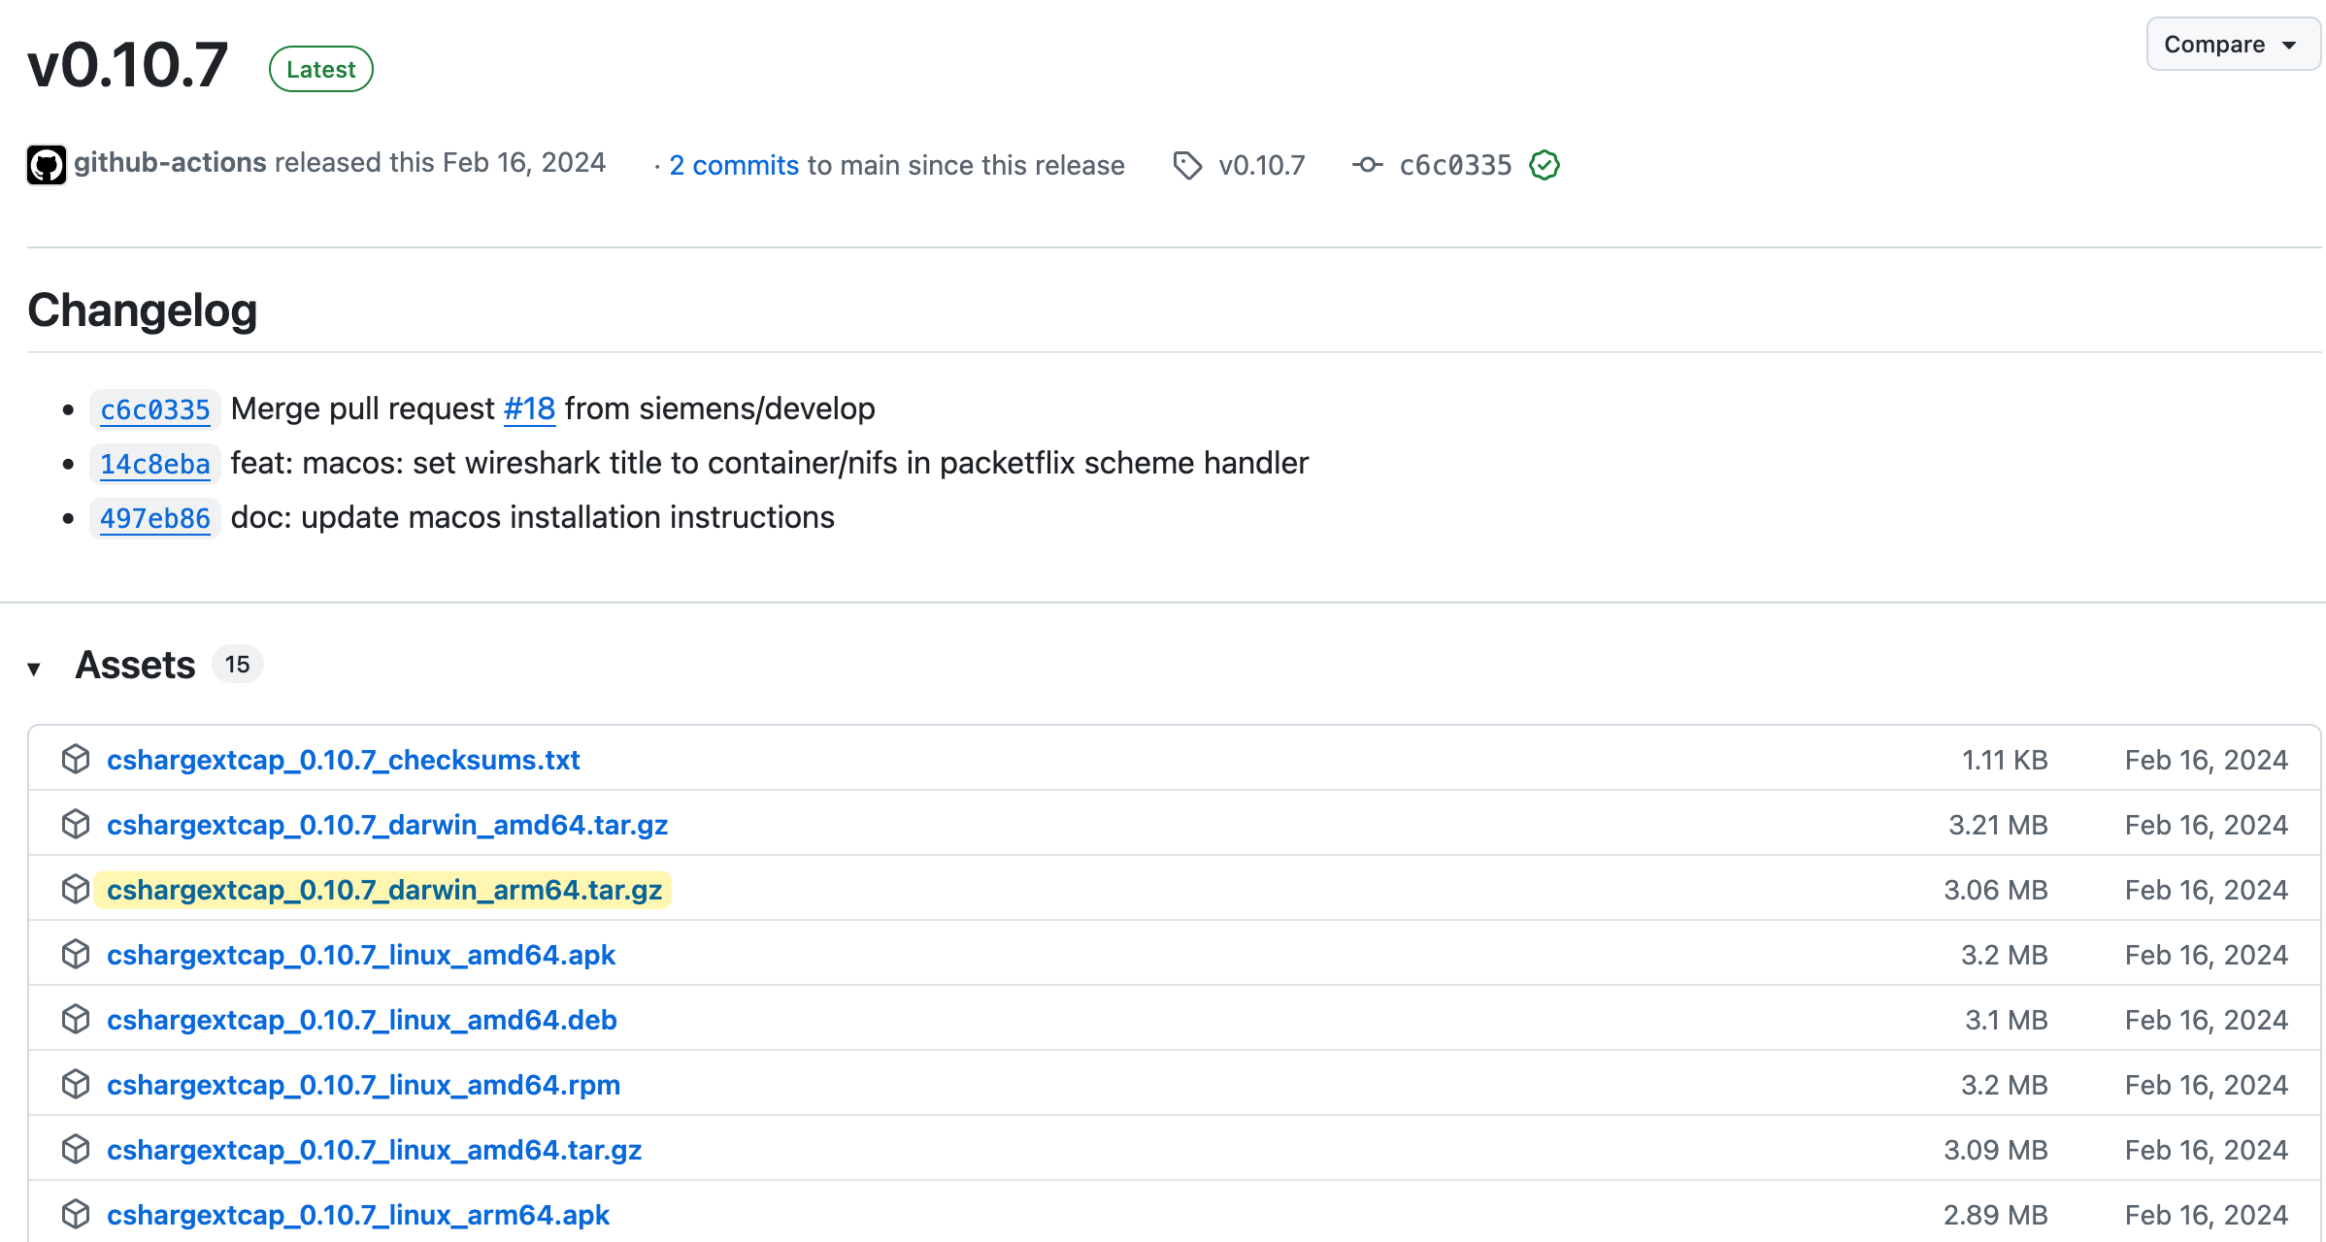2326x1242 pixels.
Task: Click the tag icon beside v0.10.7
Action: click(1186, 165)
